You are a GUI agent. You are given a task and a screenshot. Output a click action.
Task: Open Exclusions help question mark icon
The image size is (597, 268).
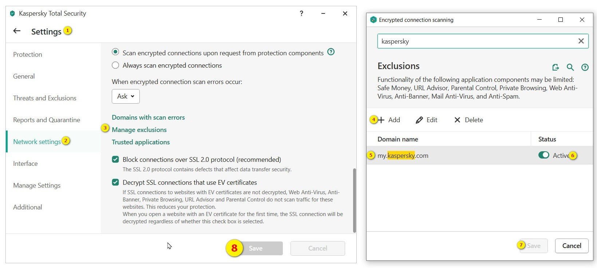pyautogui.click(x=585, y=67)
